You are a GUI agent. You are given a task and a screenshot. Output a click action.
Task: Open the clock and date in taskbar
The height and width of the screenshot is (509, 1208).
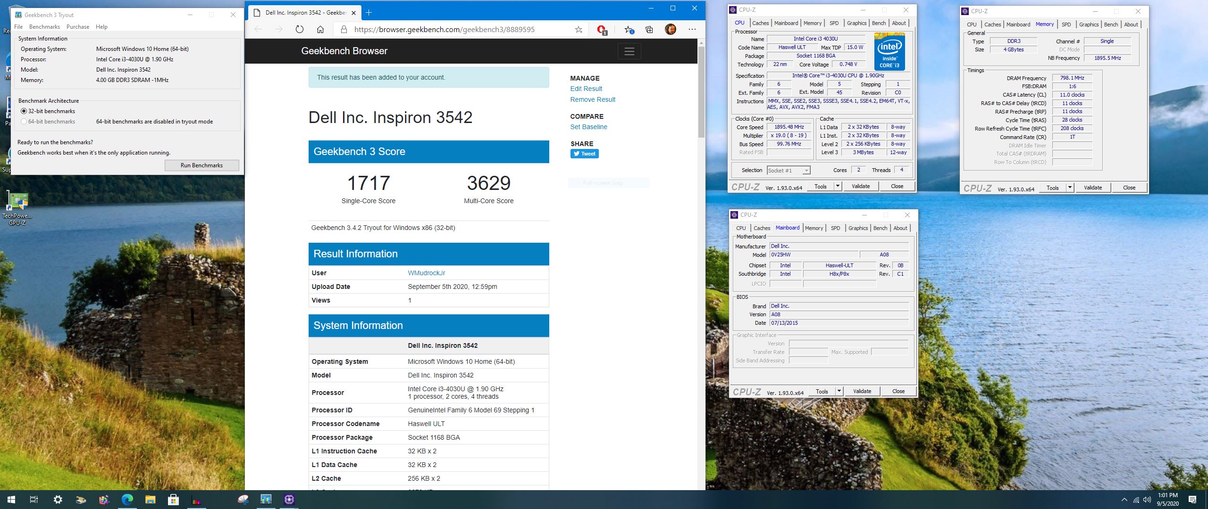coord(1167,500)
